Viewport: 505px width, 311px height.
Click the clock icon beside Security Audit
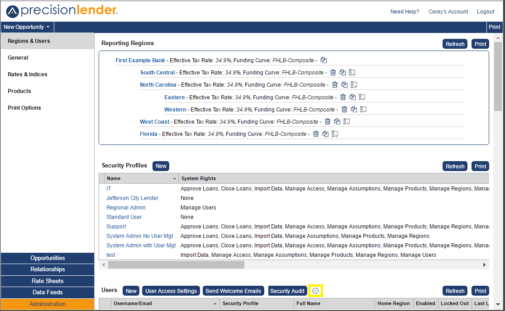[316, 291]
